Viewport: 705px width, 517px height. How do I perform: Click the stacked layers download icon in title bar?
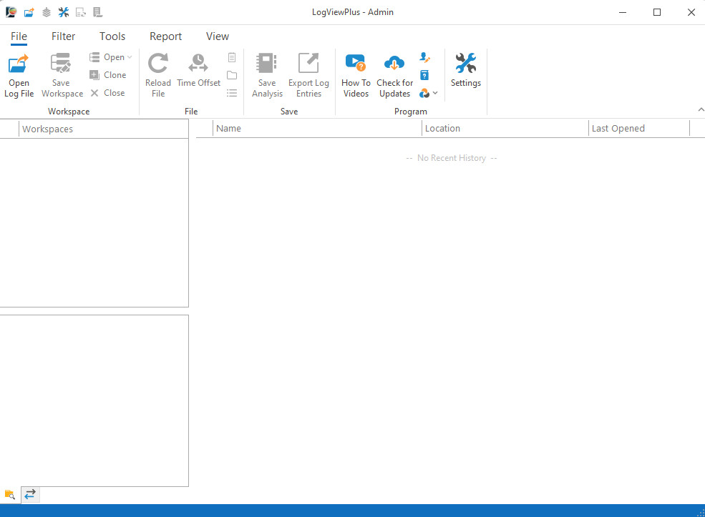coord(47,12)
